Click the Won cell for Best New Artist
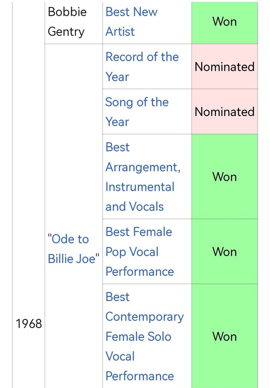 [x=224, y=22]
